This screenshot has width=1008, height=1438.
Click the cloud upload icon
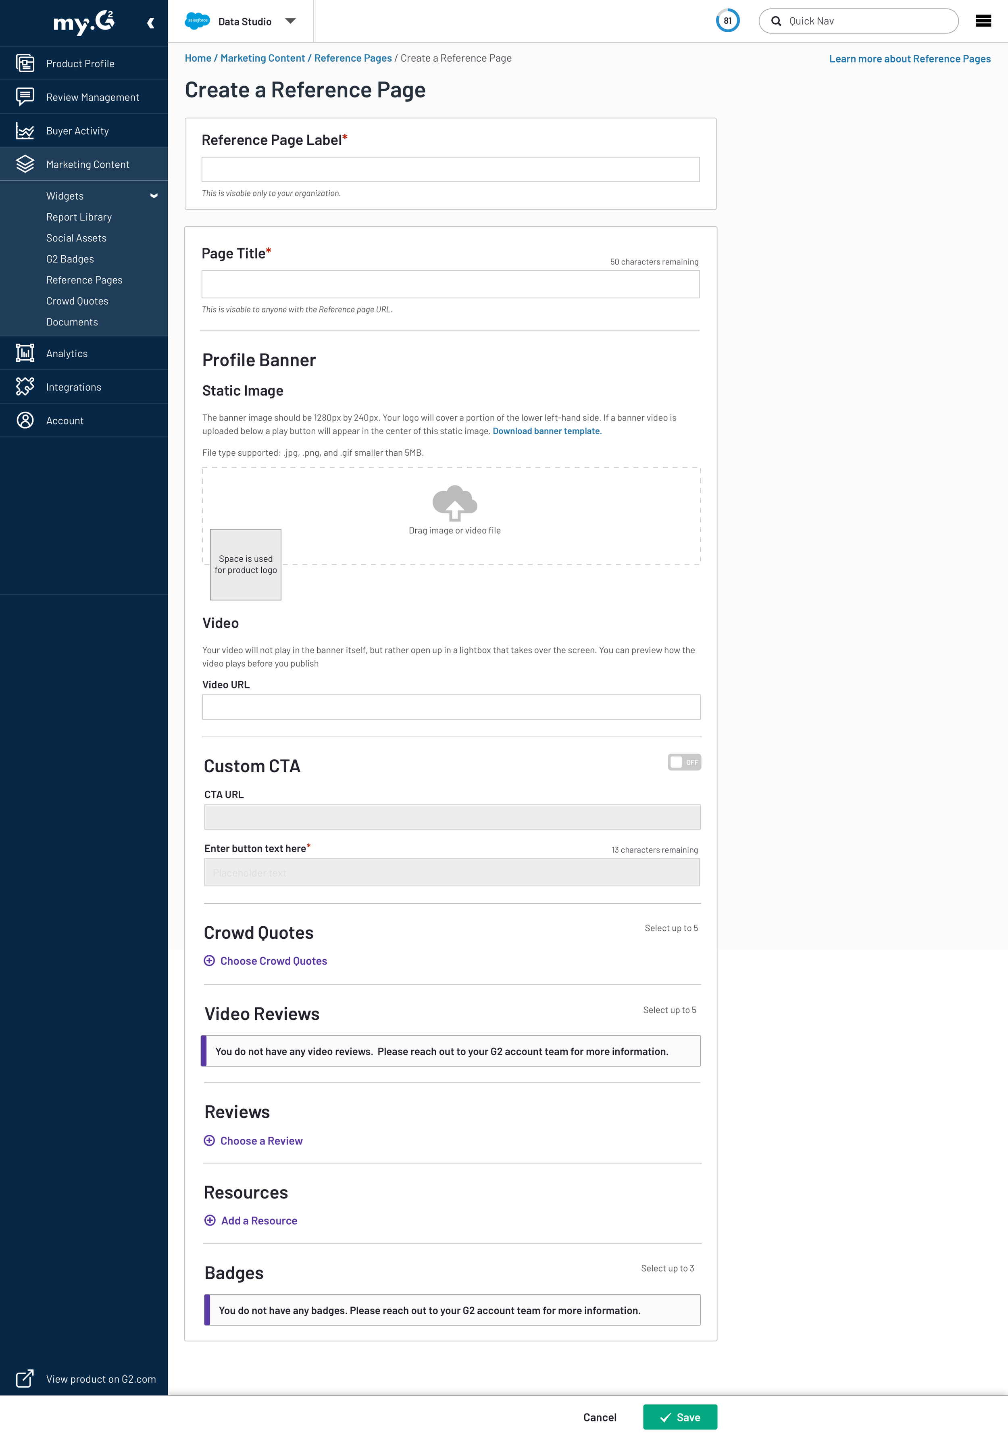[454, 502]
